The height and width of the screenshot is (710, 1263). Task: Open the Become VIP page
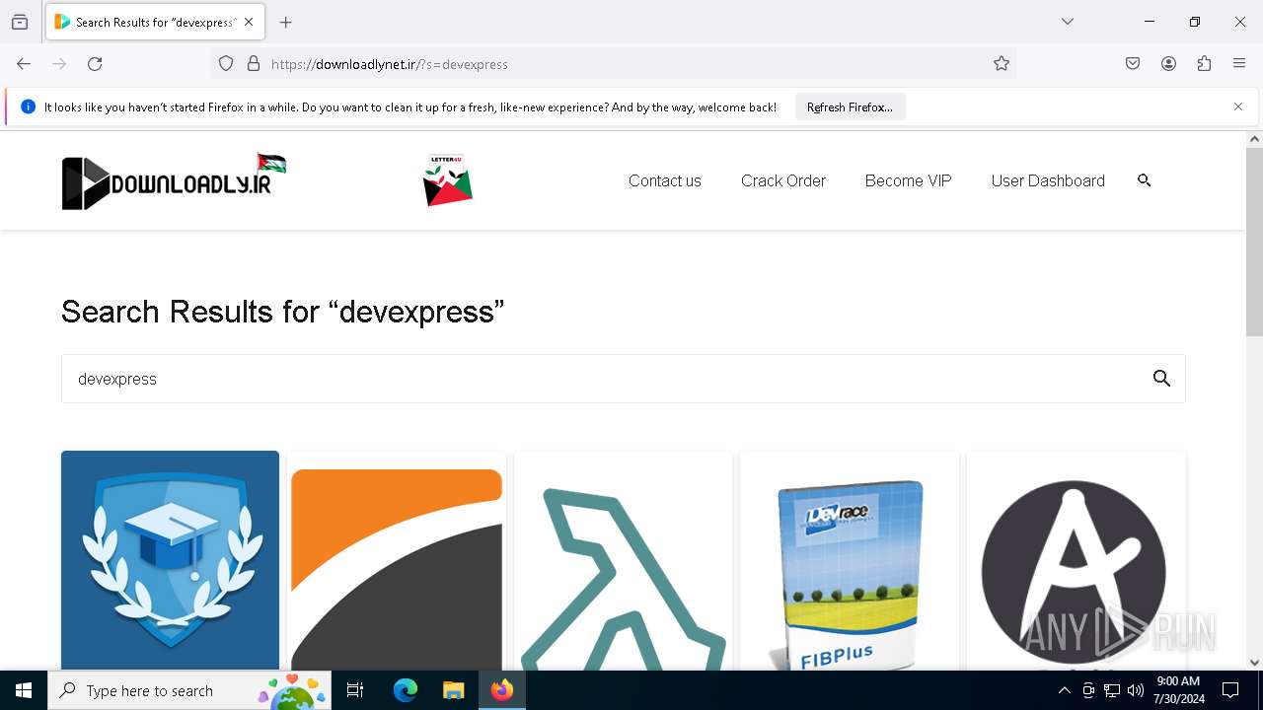pos(908,180)
